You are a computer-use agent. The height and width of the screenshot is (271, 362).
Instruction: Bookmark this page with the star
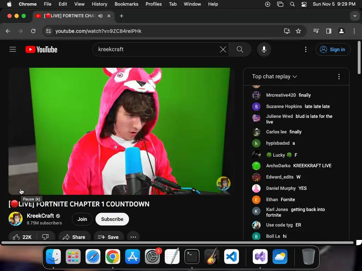point(298,31)
